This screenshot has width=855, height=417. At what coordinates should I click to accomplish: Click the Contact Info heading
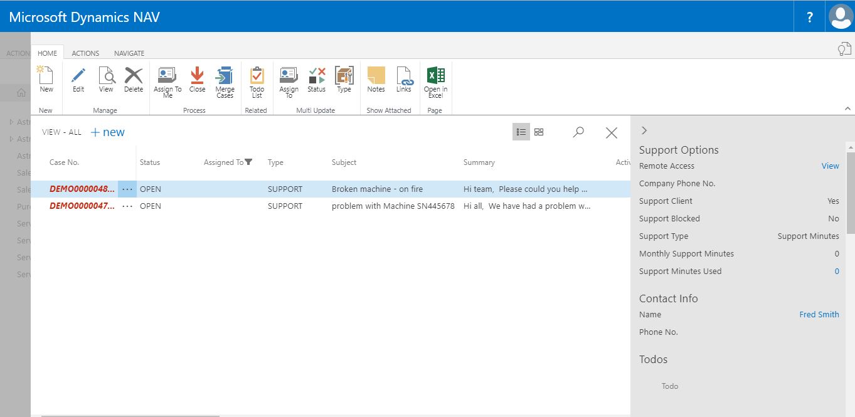tap(668, 298)
